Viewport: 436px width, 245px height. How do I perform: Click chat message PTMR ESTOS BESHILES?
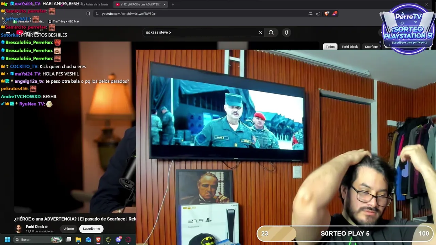(x=44, y=35)
